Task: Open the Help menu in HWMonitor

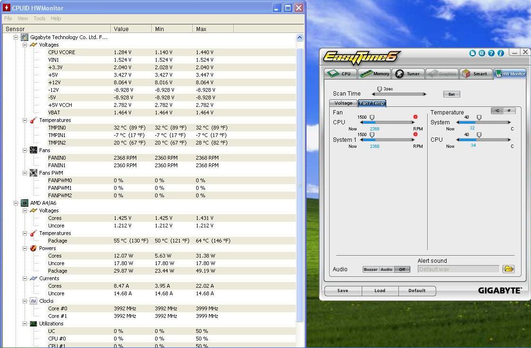Action: coord(56,18)
